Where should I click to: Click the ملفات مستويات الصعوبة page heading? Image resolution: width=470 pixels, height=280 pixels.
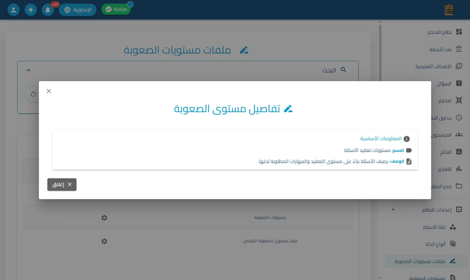point(177,50)
